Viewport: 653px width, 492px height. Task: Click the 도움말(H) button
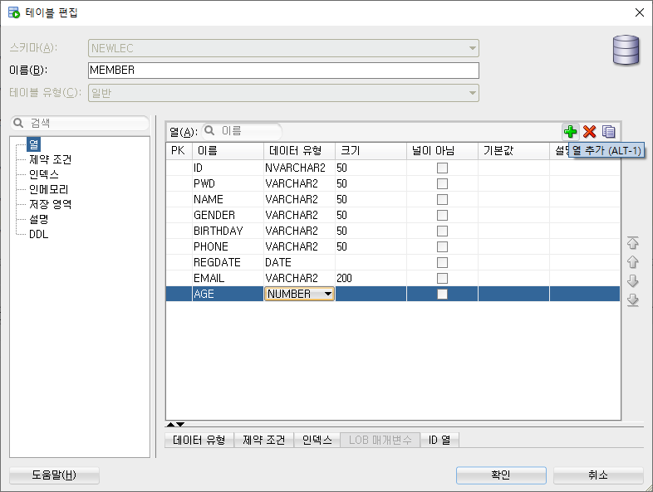point(54,475)
